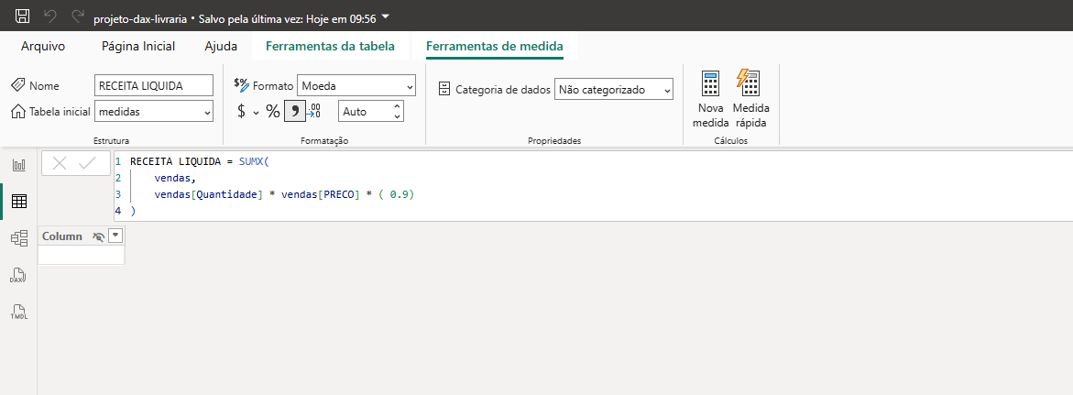Switch to the Página Inicial tab
The height and width of the screenshot is (395, 1073).
(138, 47)
